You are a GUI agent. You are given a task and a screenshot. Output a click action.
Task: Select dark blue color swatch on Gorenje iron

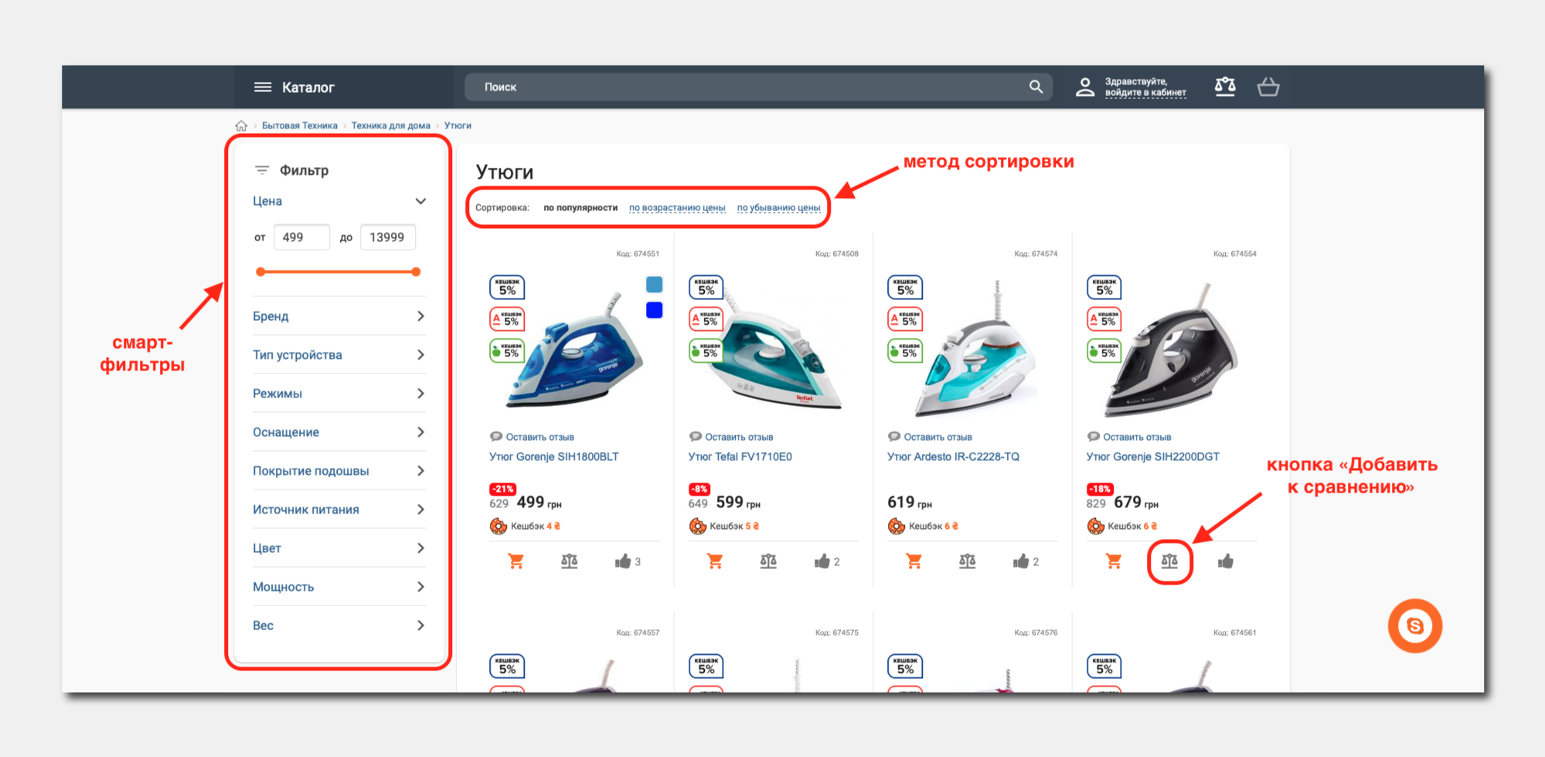[654, 310]
